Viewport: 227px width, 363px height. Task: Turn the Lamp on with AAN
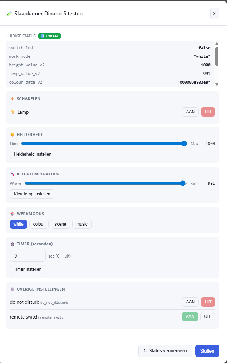190,112
